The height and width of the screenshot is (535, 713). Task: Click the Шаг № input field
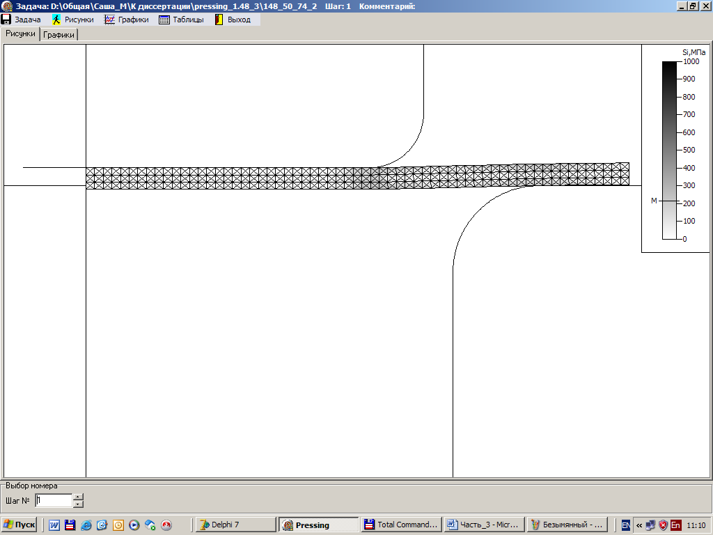click(53, 500)
